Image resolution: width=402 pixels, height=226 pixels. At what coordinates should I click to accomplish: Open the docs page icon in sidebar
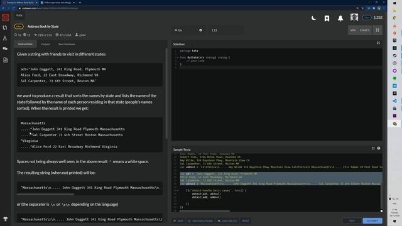coord(5,60)
